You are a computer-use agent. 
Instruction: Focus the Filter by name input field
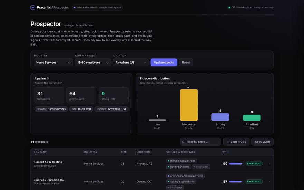(200, 142)
